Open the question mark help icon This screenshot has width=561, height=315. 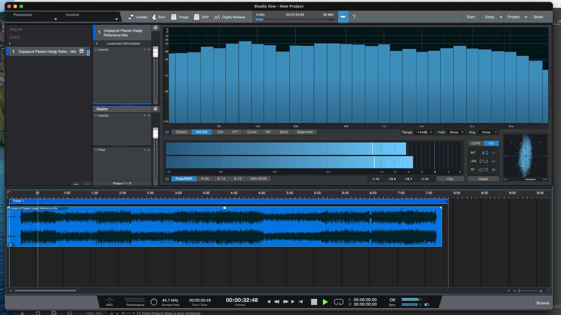[x=354, y=17]
